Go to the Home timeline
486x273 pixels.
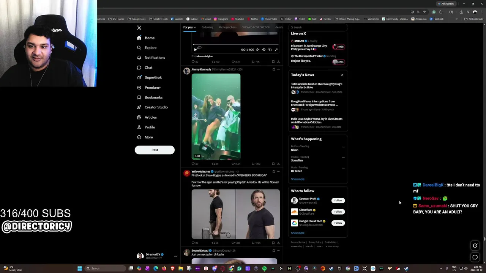(x=146, y=38)
